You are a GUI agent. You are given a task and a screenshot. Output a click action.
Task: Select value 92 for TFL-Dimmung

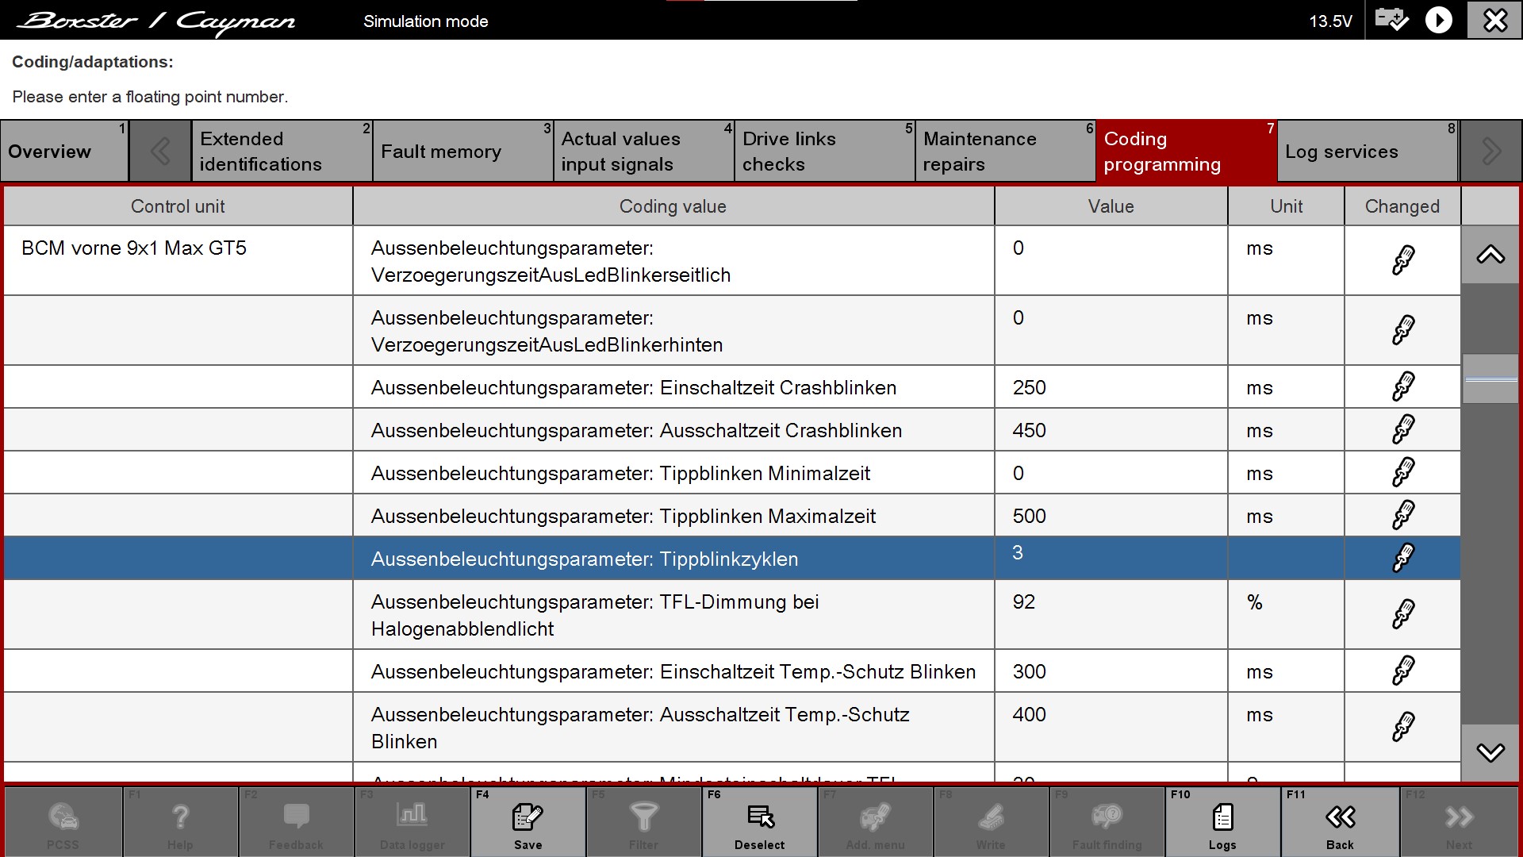[1111, 615]
